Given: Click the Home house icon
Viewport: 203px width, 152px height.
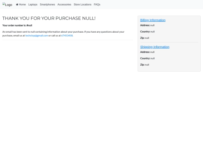Looking at the screenshot, I should coord(17,5).
